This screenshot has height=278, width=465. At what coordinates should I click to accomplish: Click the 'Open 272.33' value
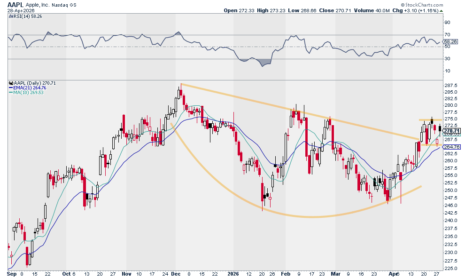(239, 10)
